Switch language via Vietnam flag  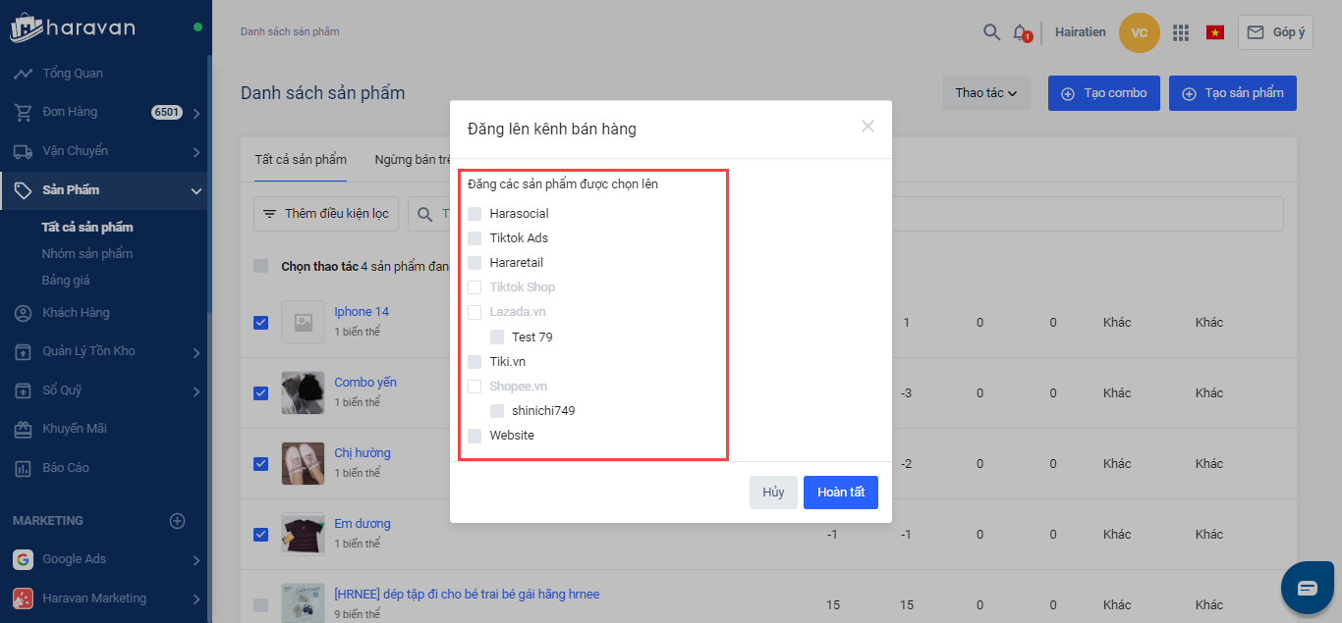tap(1215, 32)
